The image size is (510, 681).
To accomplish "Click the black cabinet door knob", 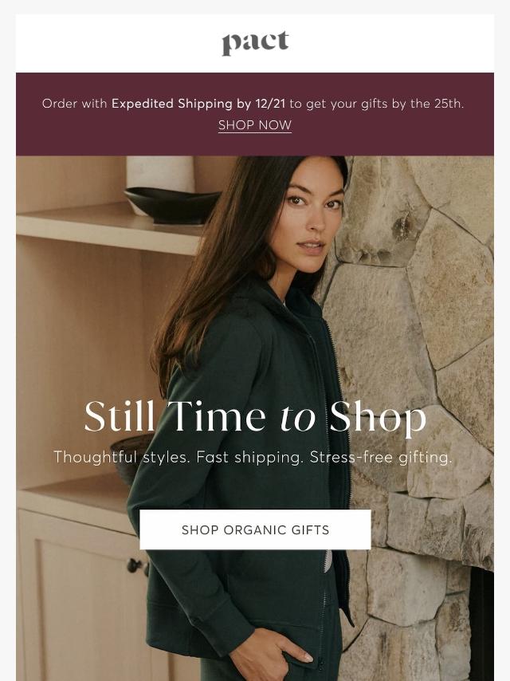I will pyautogui.click(x=134, y=565).
